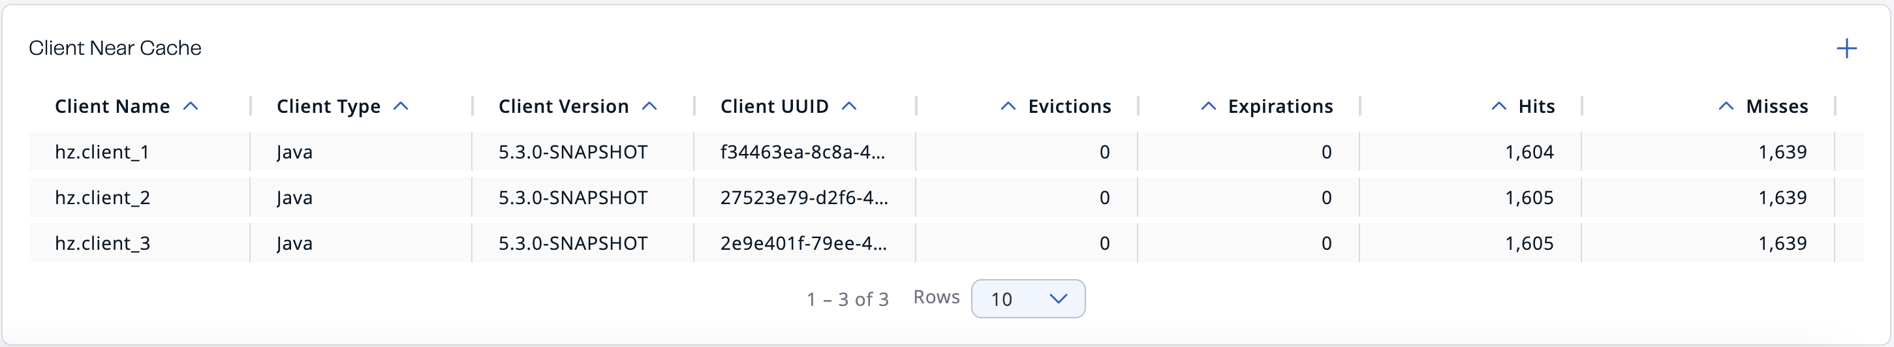Click sort arrow beside Hits header
The width and height of the screenshot is (1894, 347).
pos(1498,106)
